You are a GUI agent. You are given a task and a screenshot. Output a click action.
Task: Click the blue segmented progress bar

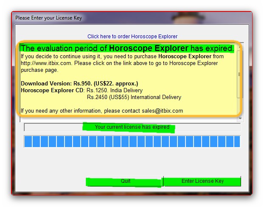[132, 142]
